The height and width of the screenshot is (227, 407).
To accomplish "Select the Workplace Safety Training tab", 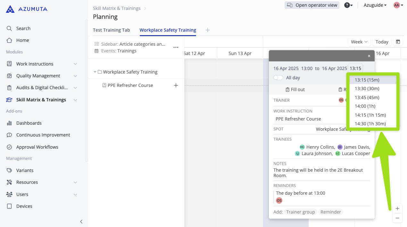I will (168, 30).
